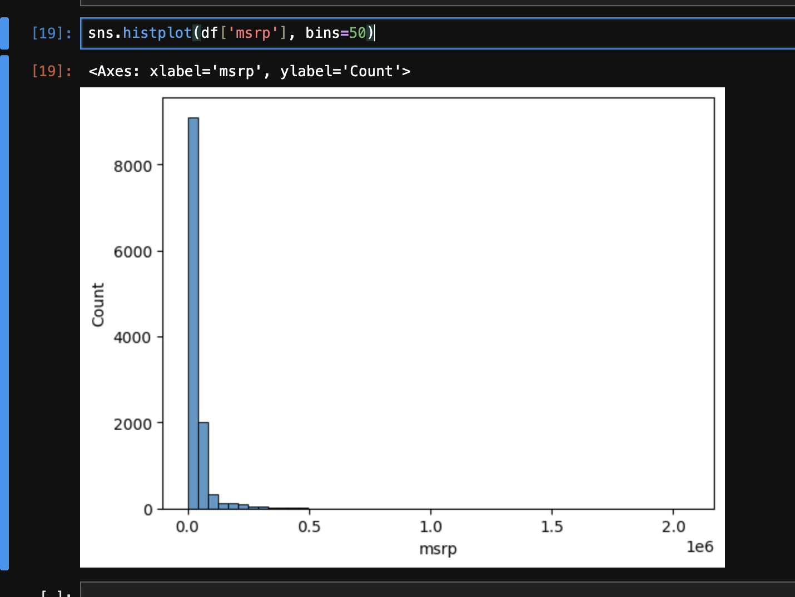Collapse cell 19 input using blue bar
Image resolution: width=795 pixels, height=597 pixels.
click(4, 33)
